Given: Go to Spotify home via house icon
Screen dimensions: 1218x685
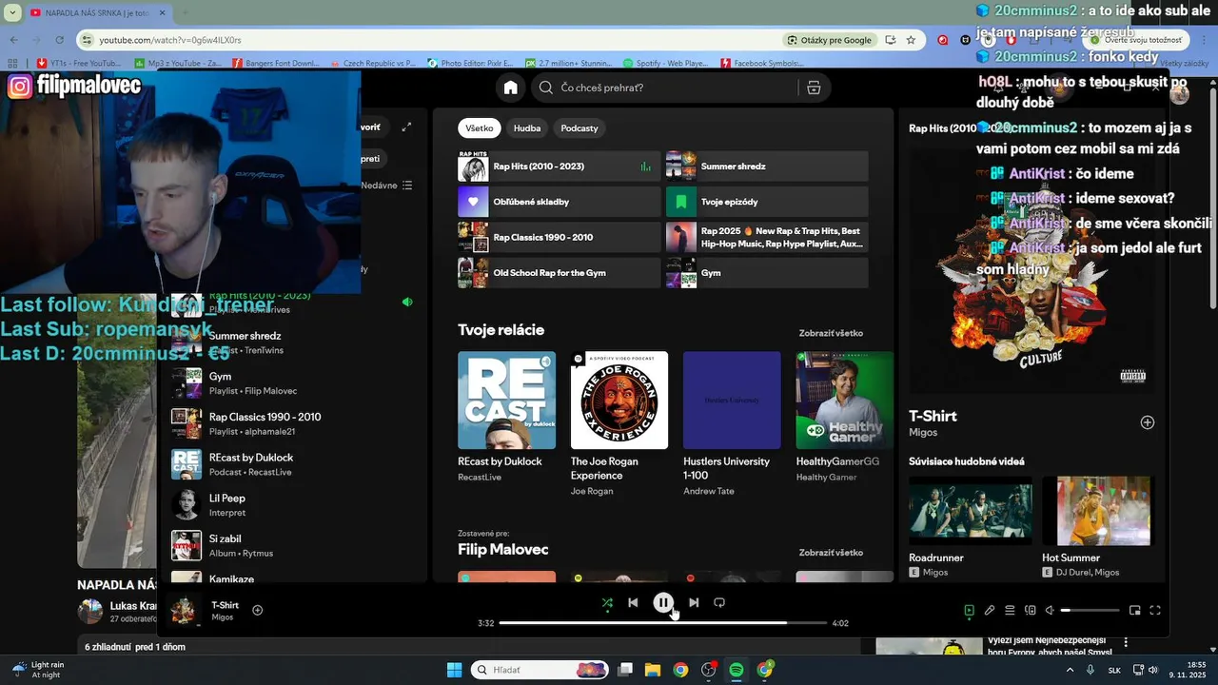Looking at the screenshot, I should [511, 88].
